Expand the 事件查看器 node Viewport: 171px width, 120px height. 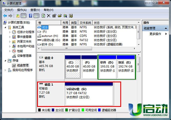click(10, 37)
